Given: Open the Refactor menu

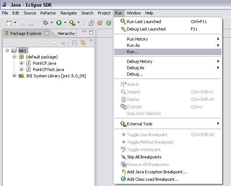Looking at the screenshot, I should pyautogui.click(x=48, y=13).
